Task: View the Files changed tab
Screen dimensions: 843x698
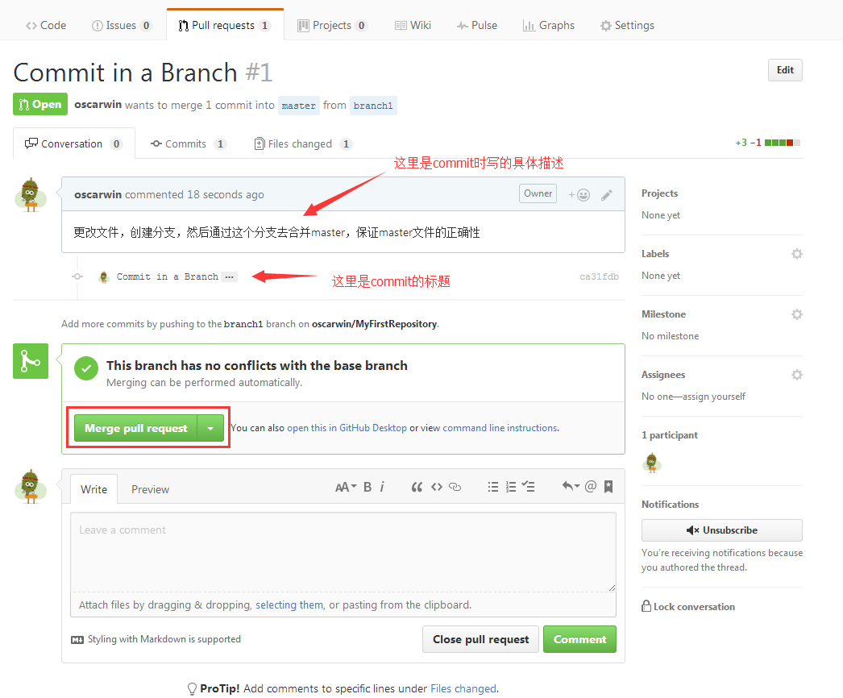Action: pyautogui.click(x=303, y=143)
